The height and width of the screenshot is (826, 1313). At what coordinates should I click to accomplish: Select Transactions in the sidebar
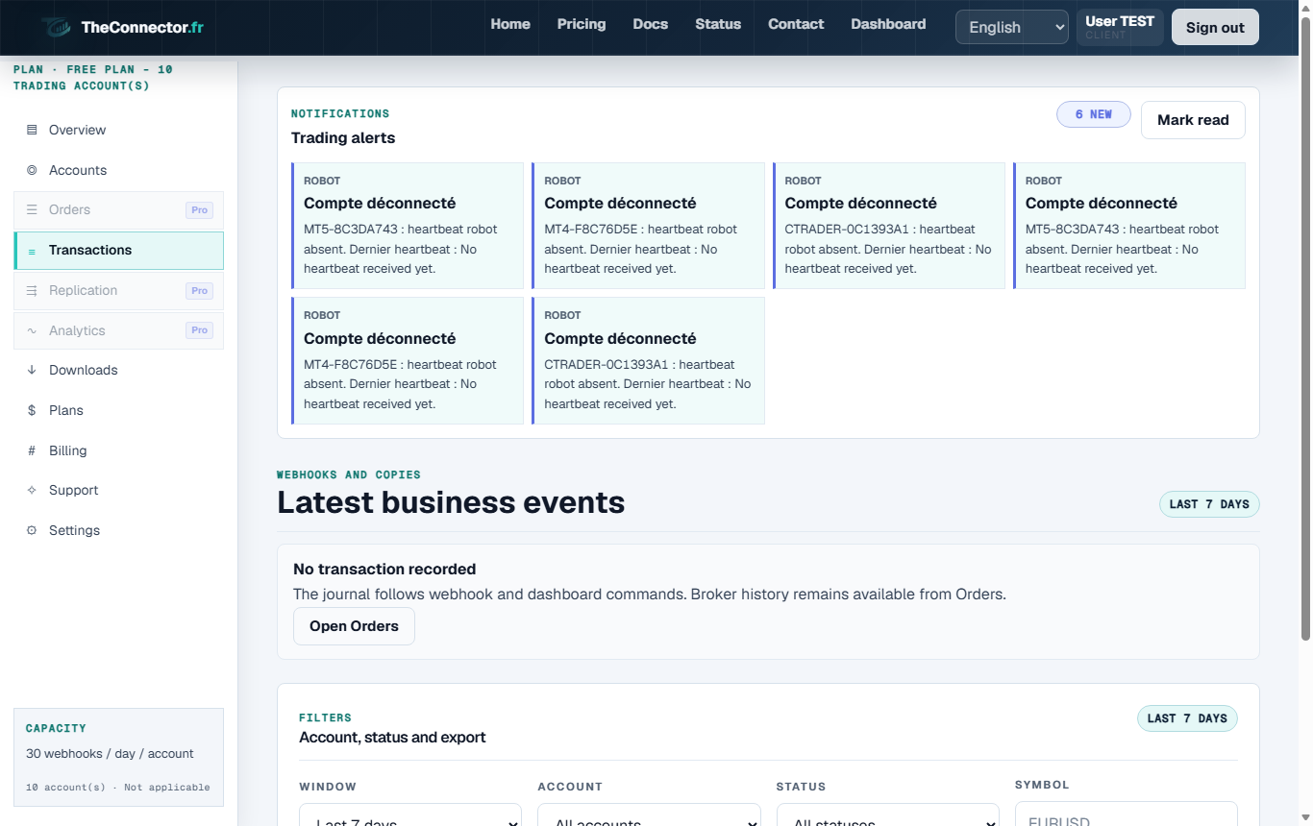(x=119, y=251)
